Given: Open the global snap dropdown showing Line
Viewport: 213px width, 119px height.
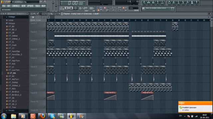Looking at the screenshot, I should click(134, 8).
